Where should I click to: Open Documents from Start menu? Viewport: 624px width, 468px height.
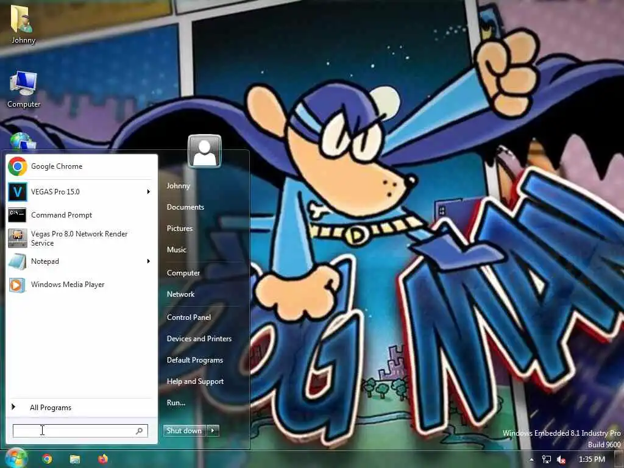pyautogui.click(x=185, y=207)
